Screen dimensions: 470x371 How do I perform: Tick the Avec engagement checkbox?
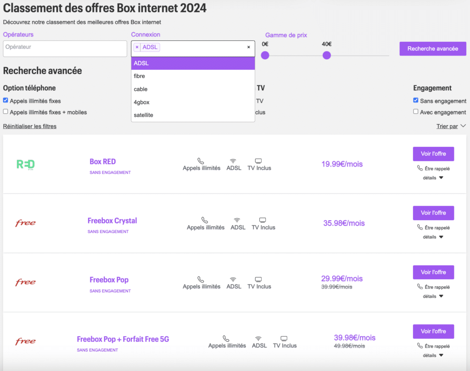coord(416,111)
